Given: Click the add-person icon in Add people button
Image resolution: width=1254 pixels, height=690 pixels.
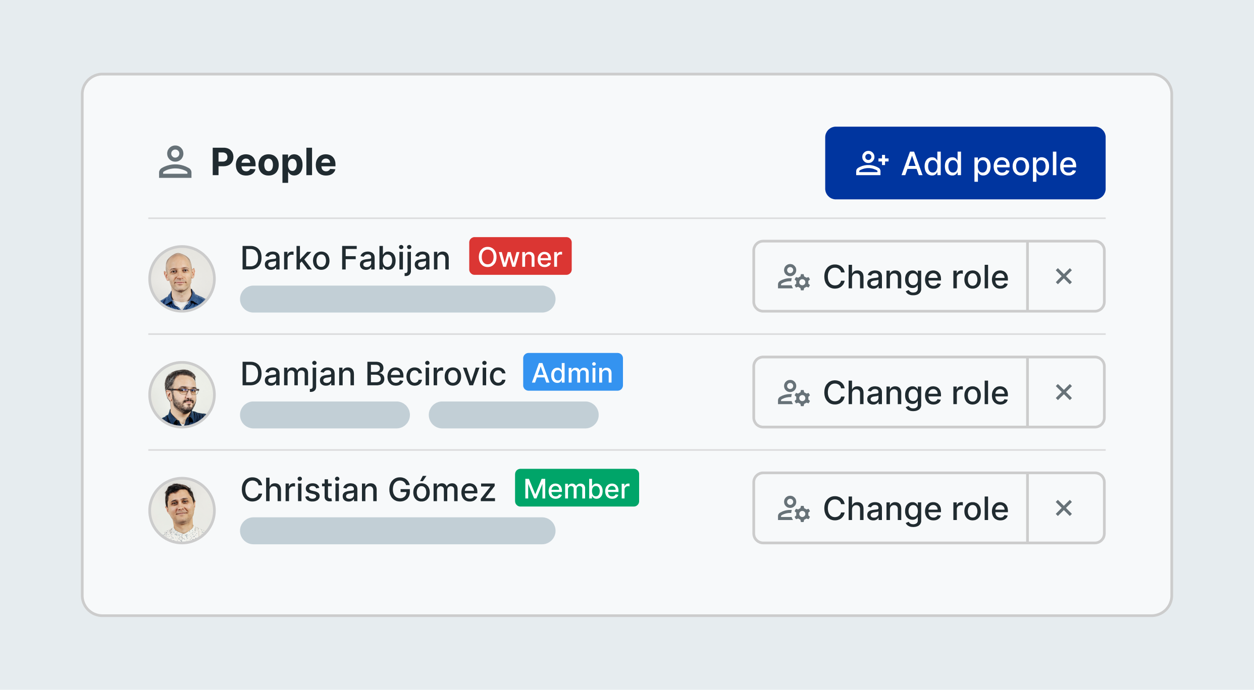Looking at the screenshot, I should pos(872,163).
